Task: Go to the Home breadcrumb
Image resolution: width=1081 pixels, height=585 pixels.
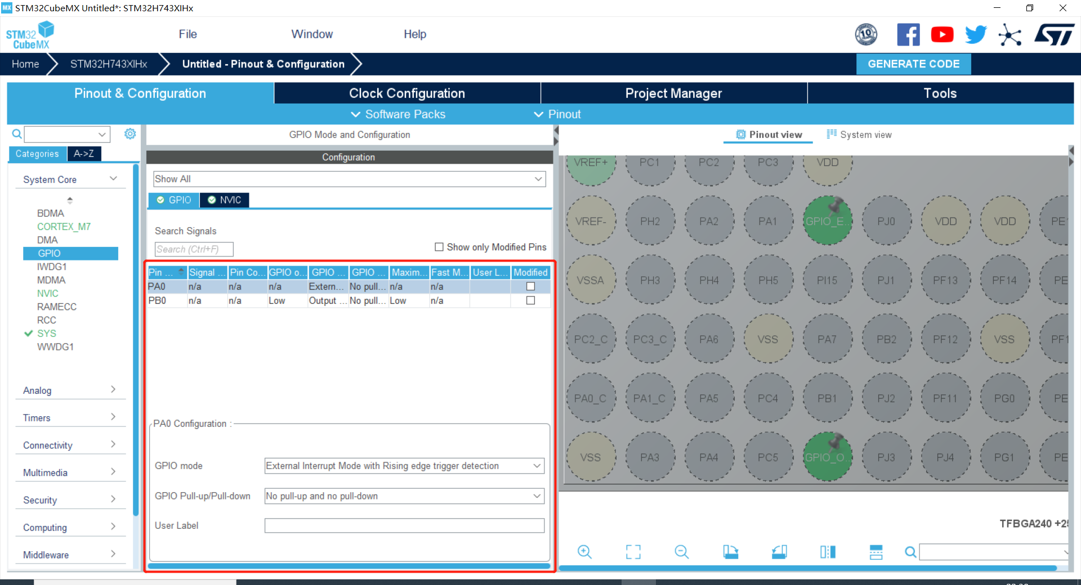Action: 25,64
